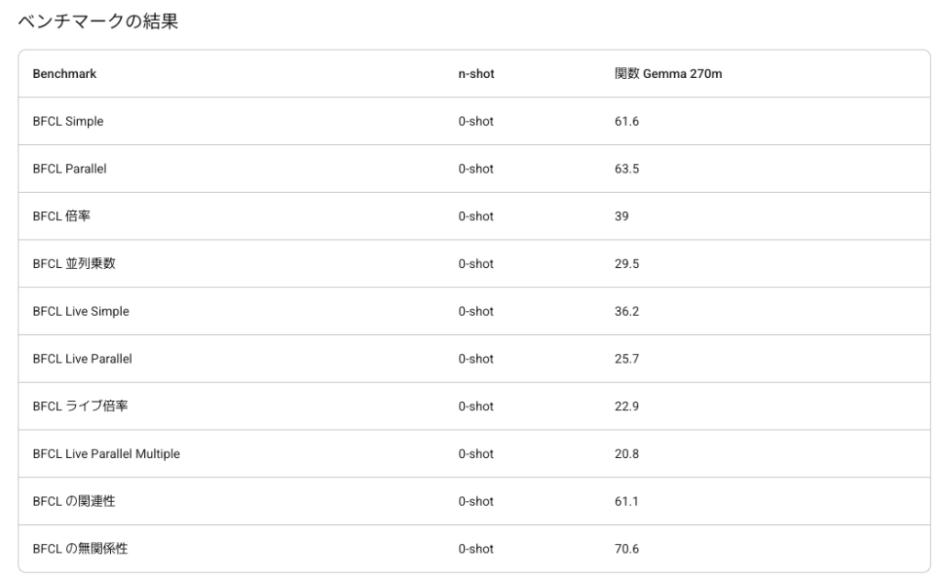Select the BFCL ライブ倍率 row label
This screenshot has width=939, height=580.
[80, 407]
